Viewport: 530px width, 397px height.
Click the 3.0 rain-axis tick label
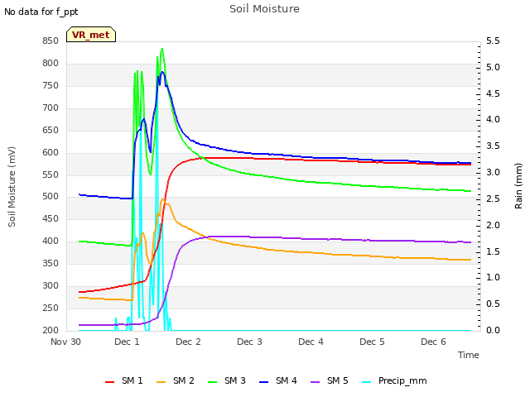click(493, 173)
